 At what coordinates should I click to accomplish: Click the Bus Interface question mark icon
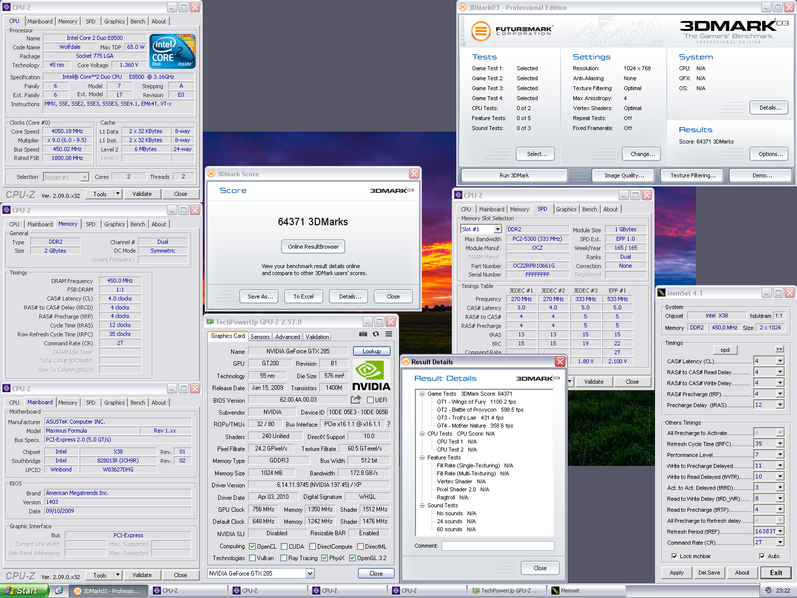point(389,424)
